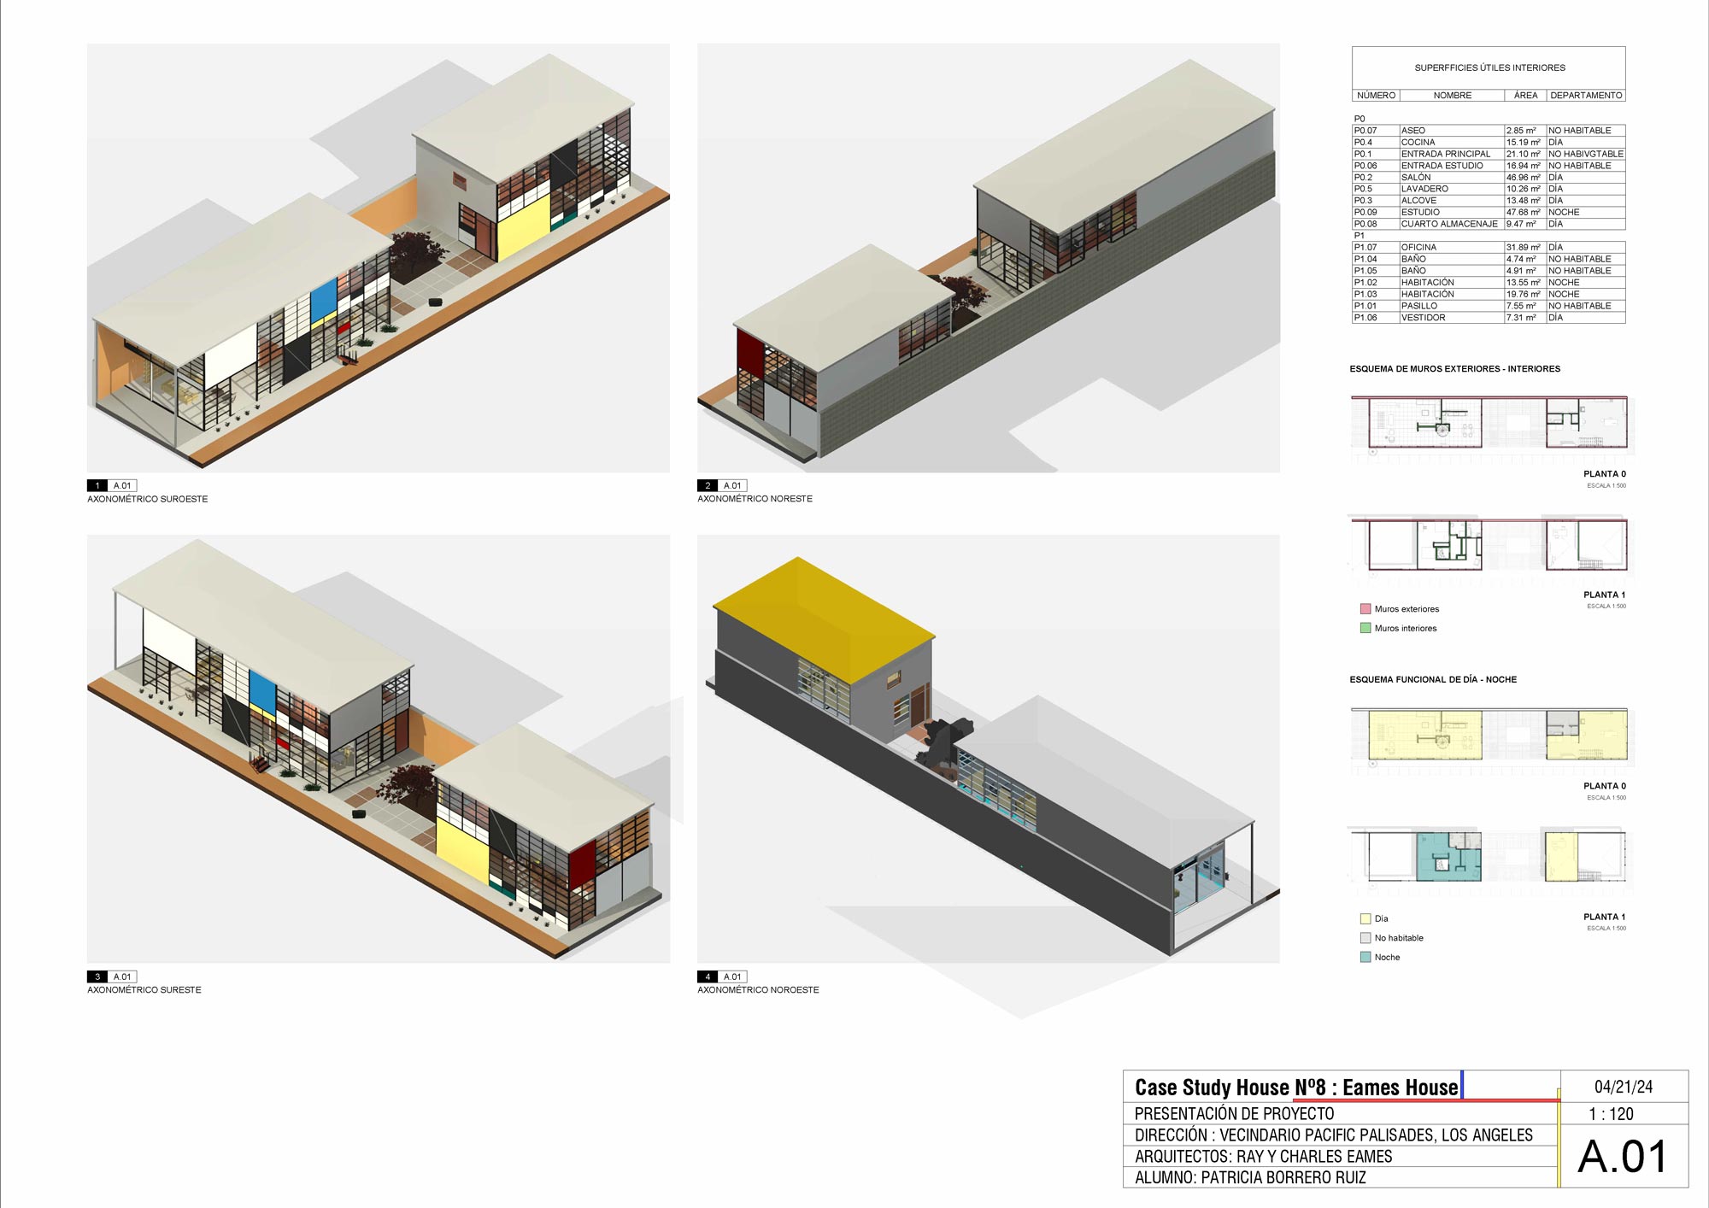Click view tag number 4 above Noroeste caption
The width and height of the screenshot is (1709, 1208).
(708, 976)
